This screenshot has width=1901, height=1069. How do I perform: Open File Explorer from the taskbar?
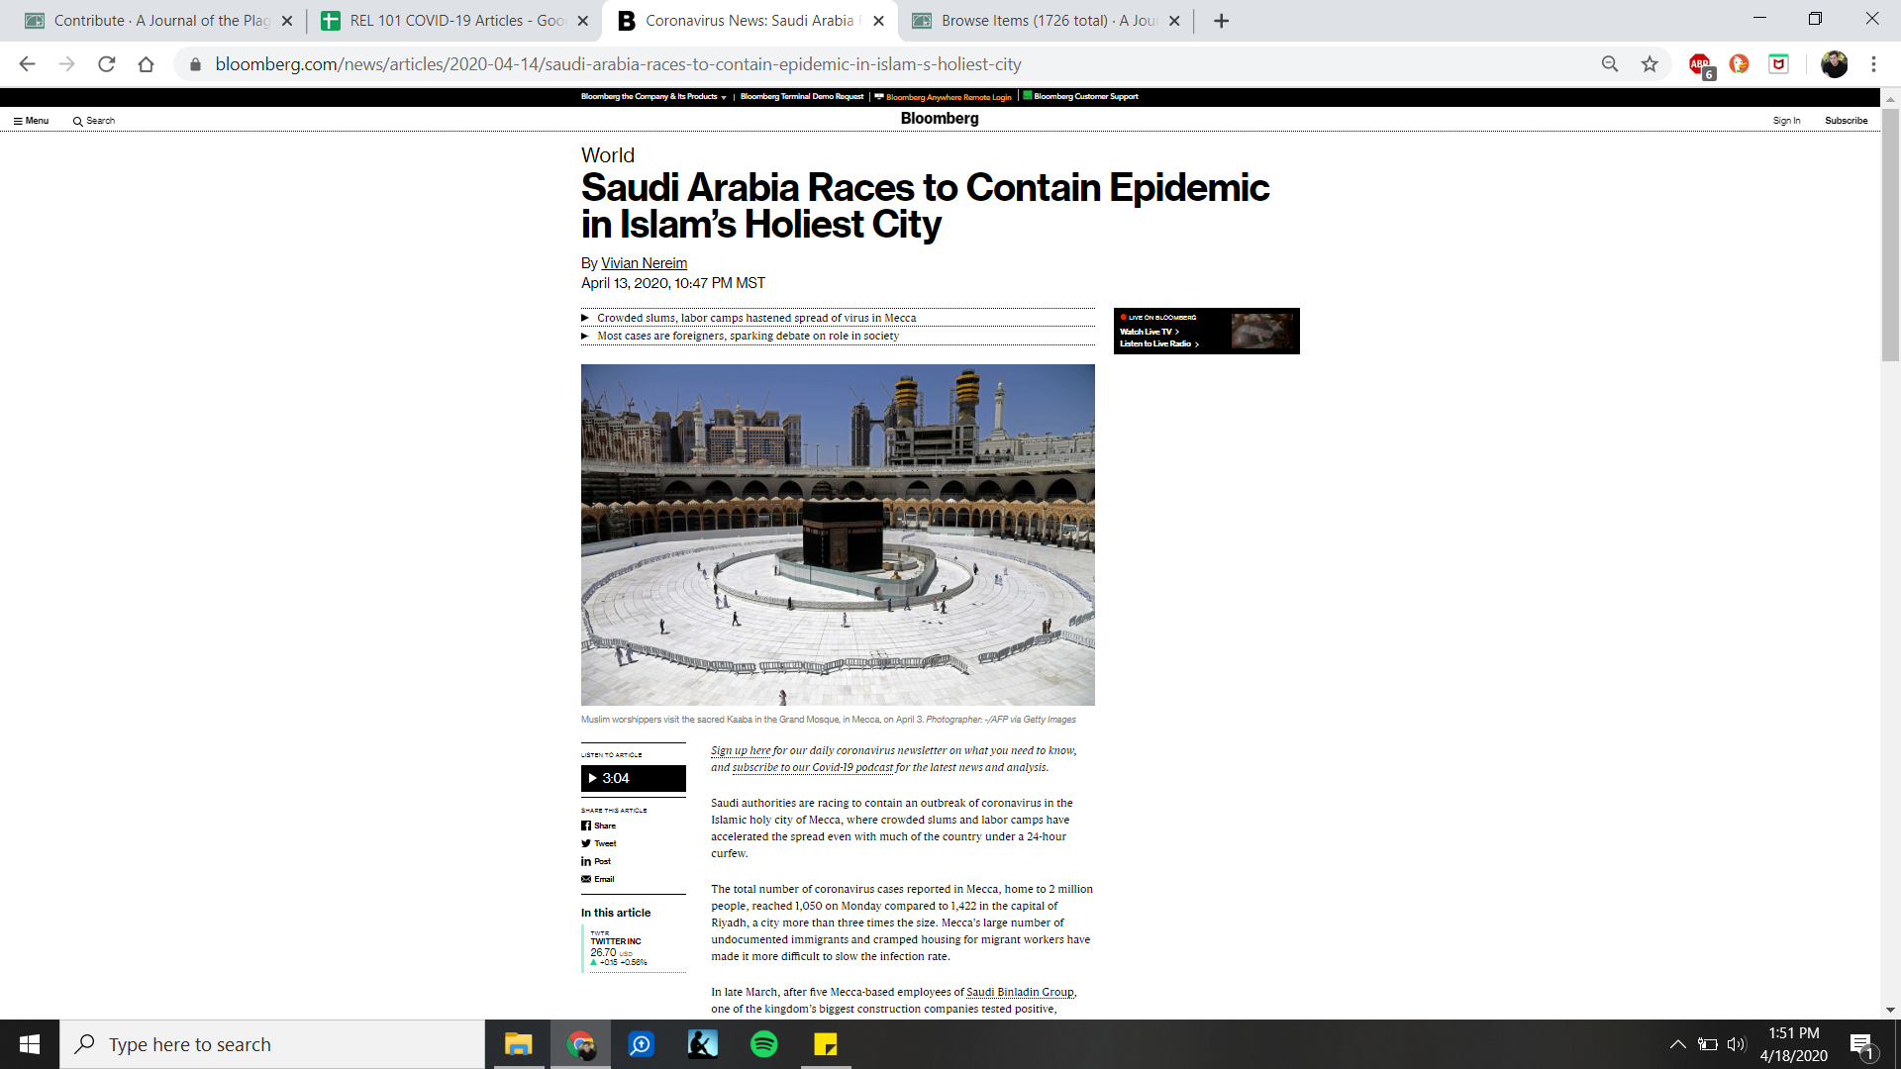(518, 1044)
